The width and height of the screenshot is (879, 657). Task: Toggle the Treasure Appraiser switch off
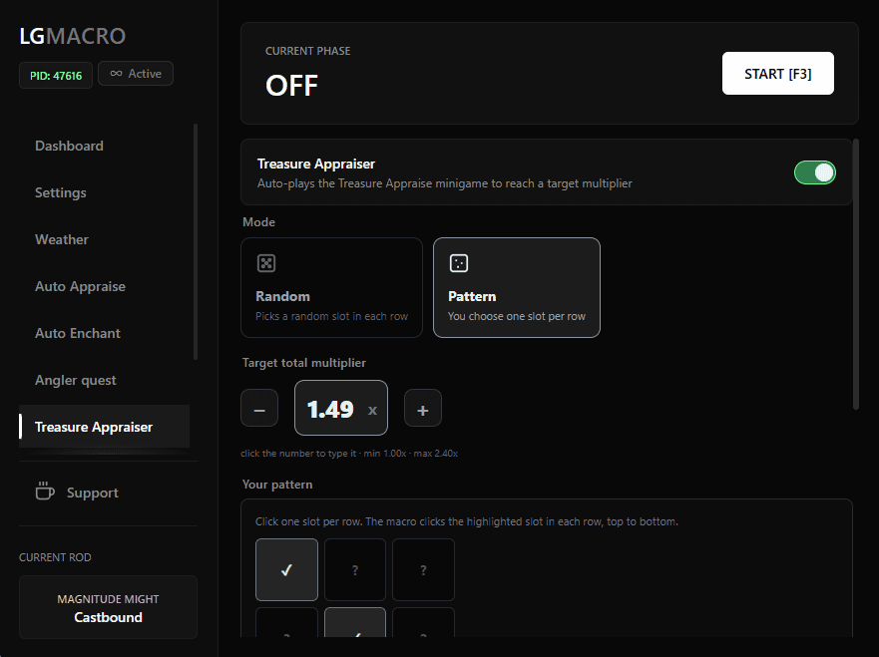pyautogui.click(x=814, y=172)
